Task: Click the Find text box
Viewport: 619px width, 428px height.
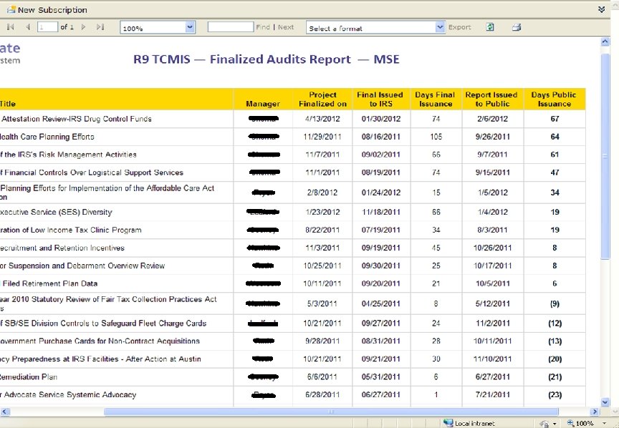Action: point(231,26)
